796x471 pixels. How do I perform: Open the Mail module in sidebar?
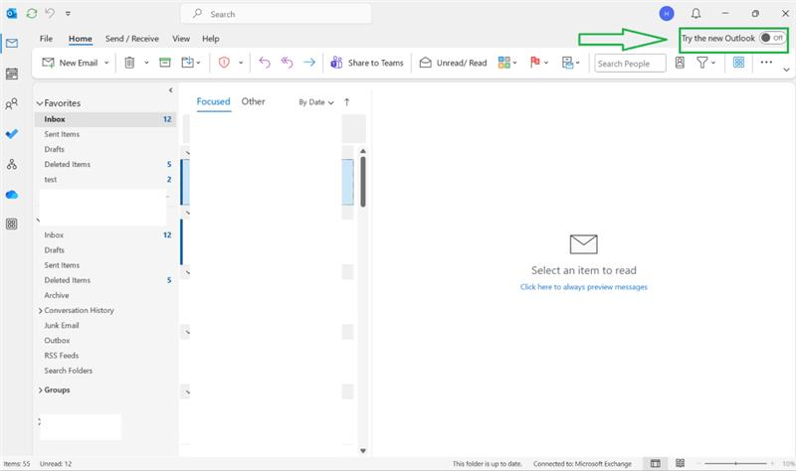(x=12, y=43)
